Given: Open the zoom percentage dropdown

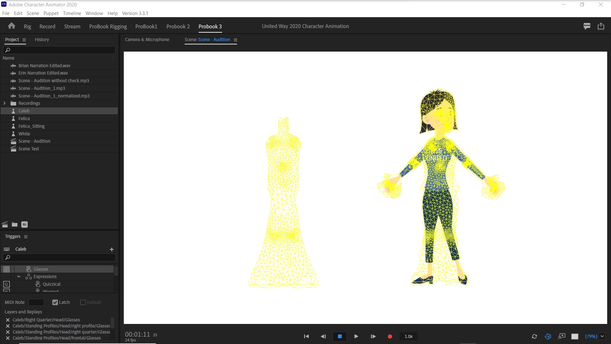Looking at the screenshot, I should 602,336.
